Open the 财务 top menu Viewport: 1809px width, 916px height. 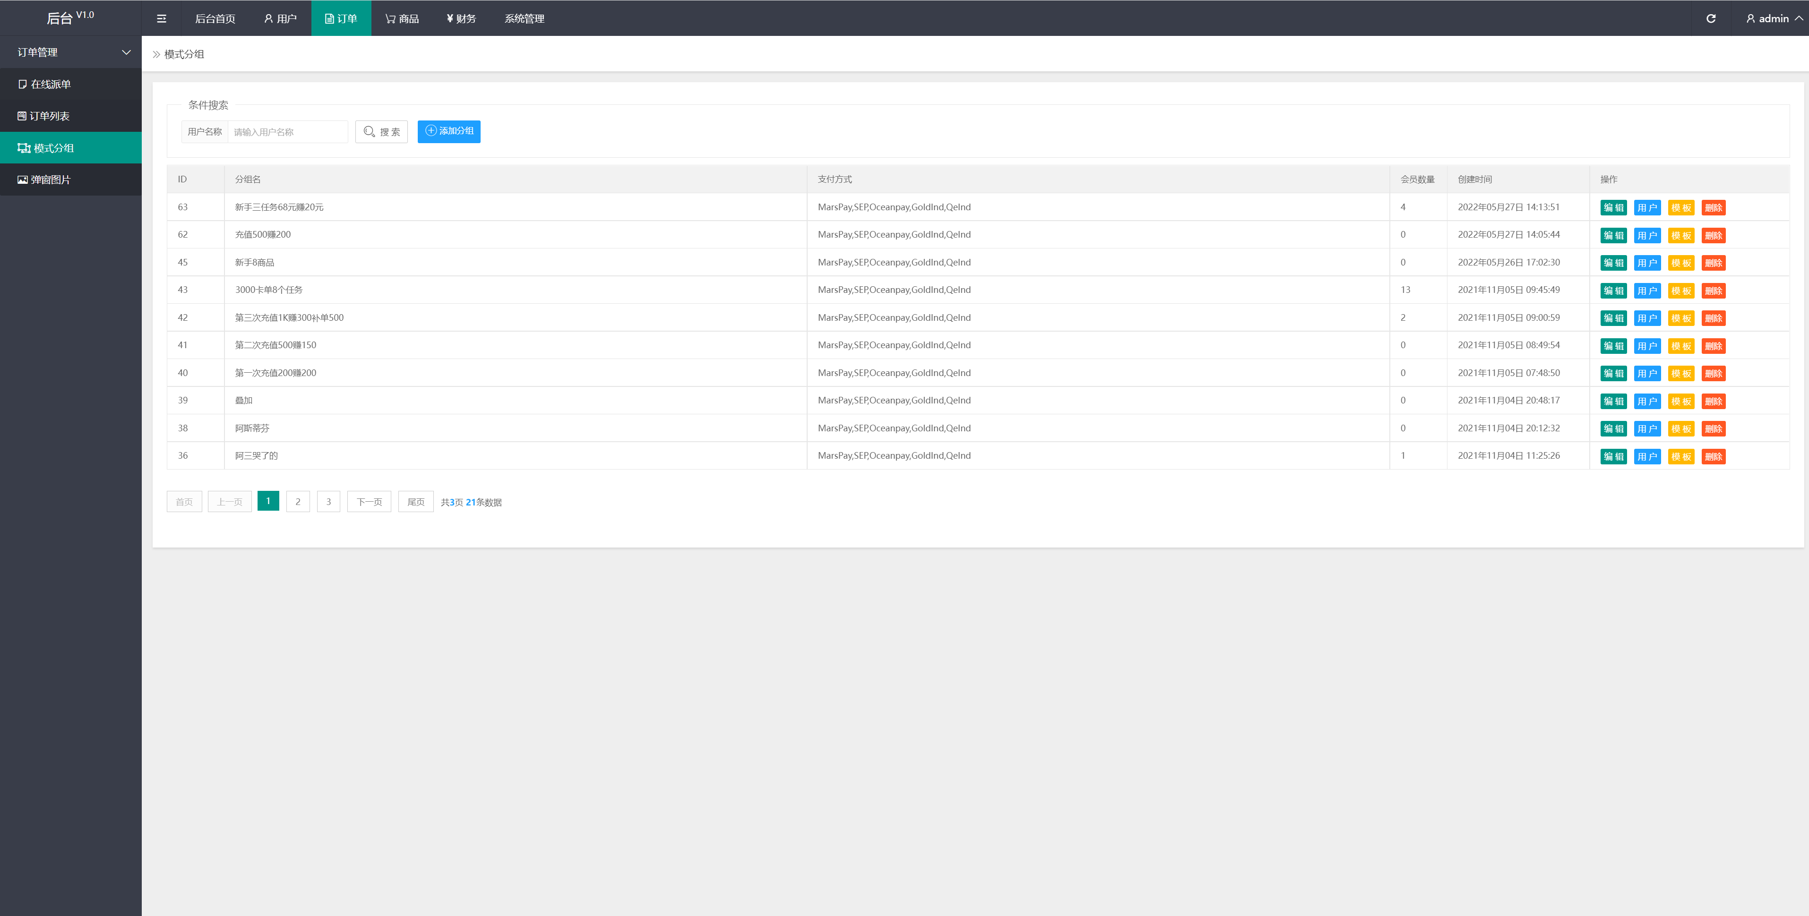pyautogui.click(x=461, y=19)
